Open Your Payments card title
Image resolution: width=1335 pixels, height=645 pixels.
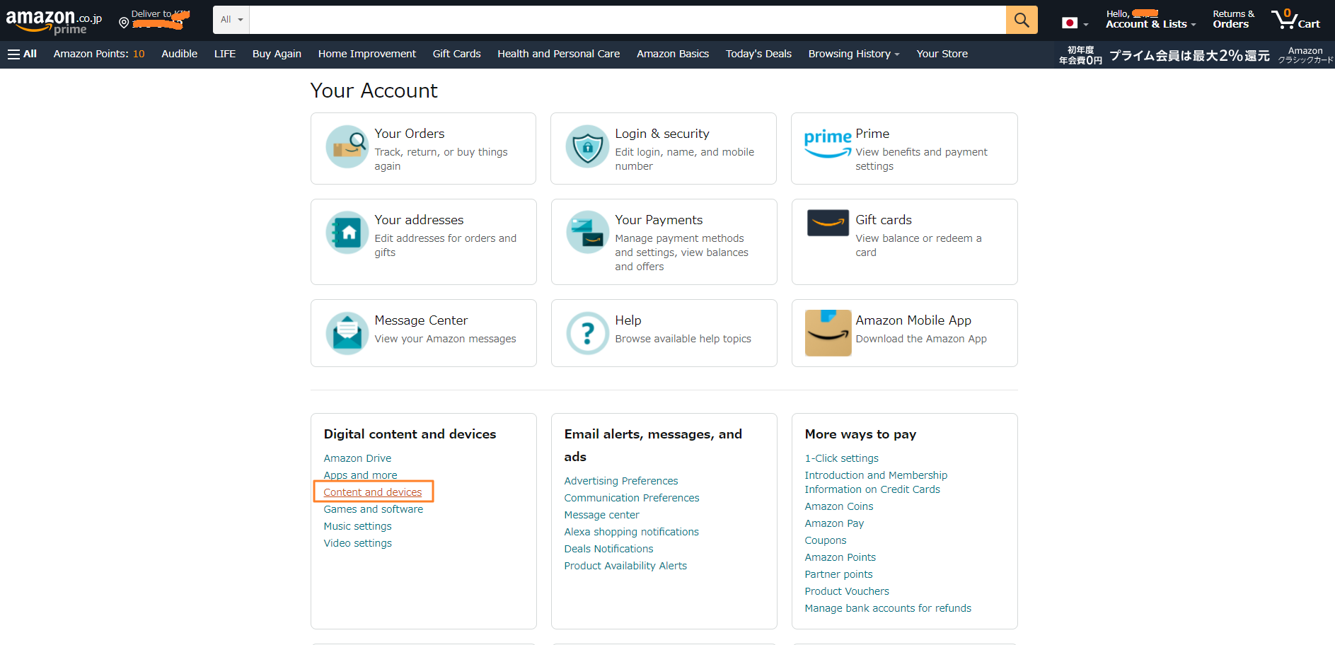[659, 220]
